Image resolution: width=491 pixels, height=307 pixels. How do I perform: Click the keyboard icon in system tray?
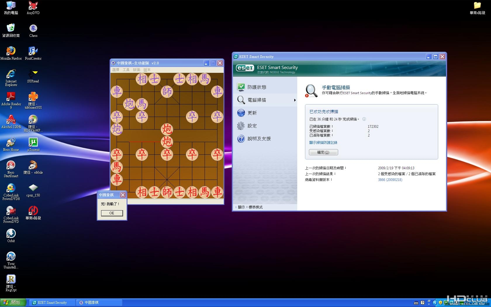coord(416,303)
